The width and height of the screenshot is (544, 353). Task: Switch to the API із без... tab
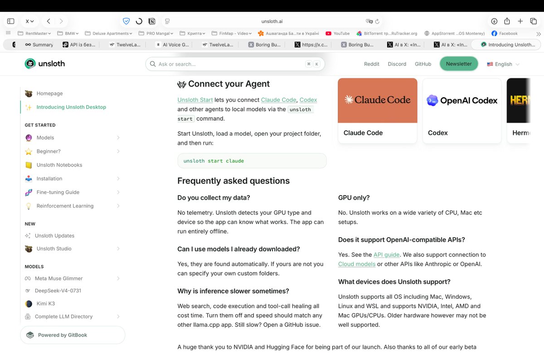[79, 44]
